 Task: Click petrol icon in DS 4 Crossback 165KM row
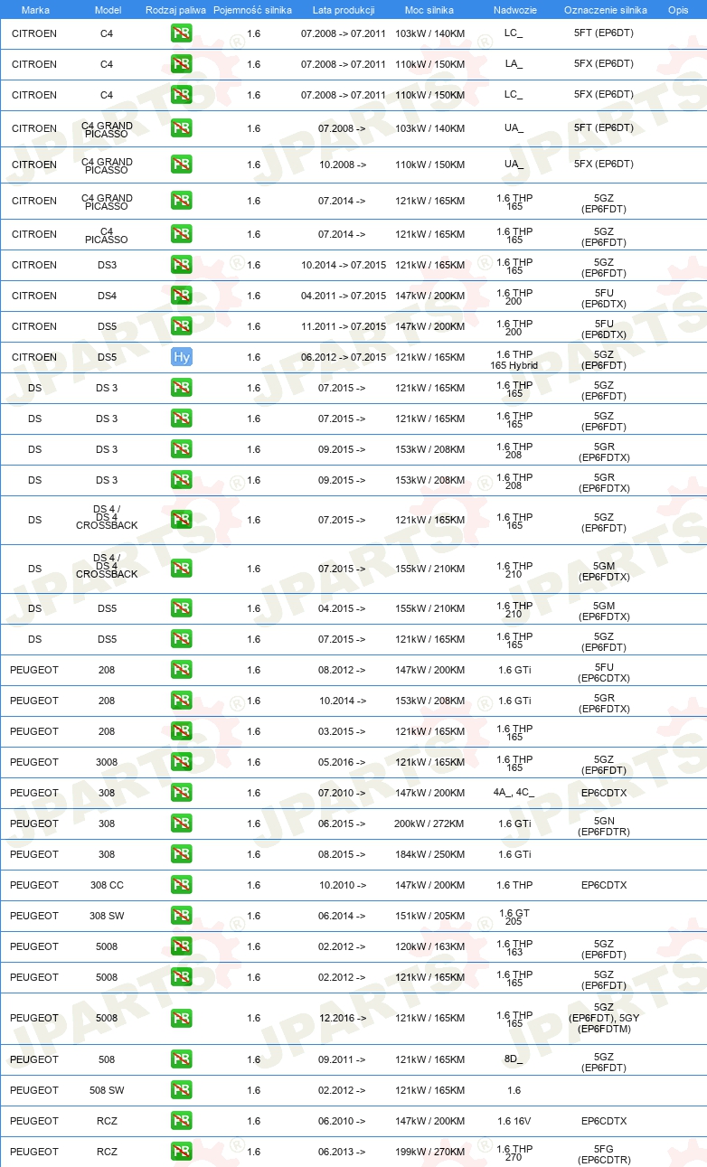click(182, 520)
